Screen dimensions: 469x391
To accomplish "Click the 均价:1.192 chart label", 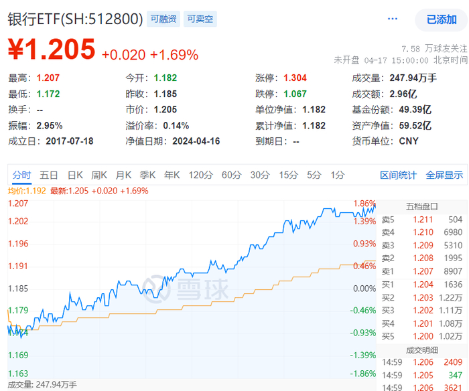I will (x=27, y=191).
